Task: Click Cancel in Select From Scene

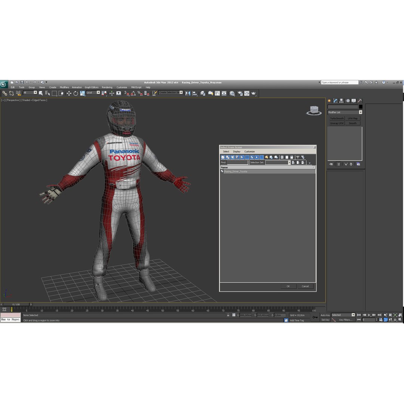Action: 305,286
